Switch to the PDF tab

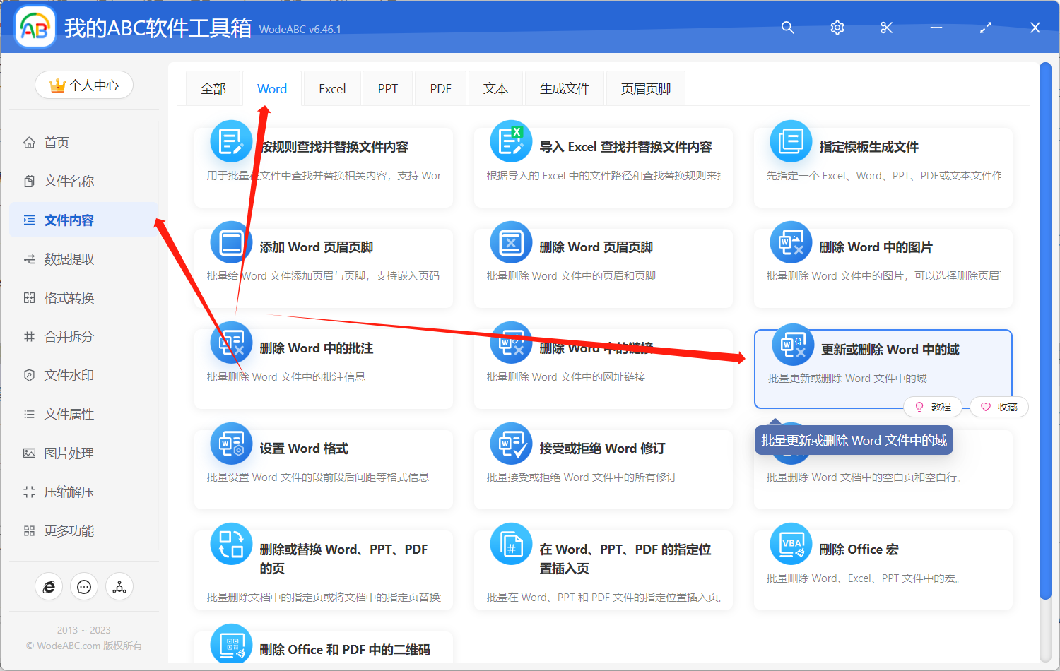coord(440,88)
